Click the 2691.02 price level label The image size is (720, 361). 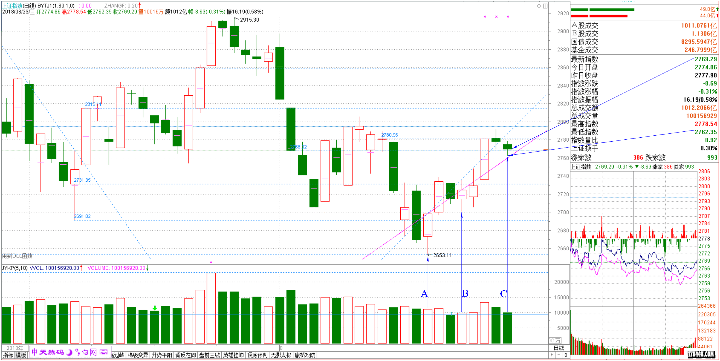pyautogui.click(x=82, y=216)
